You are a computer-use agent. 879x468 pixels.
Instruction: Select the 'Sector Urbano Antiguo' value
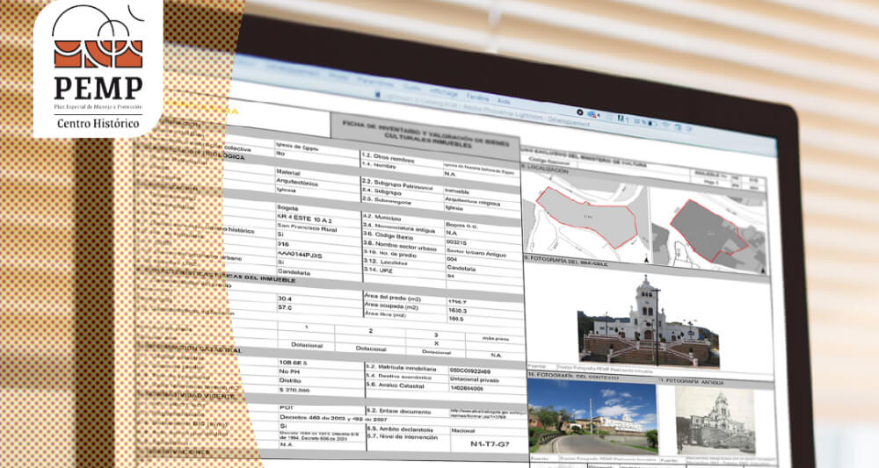pyautogui.click(x=476, y=253)
